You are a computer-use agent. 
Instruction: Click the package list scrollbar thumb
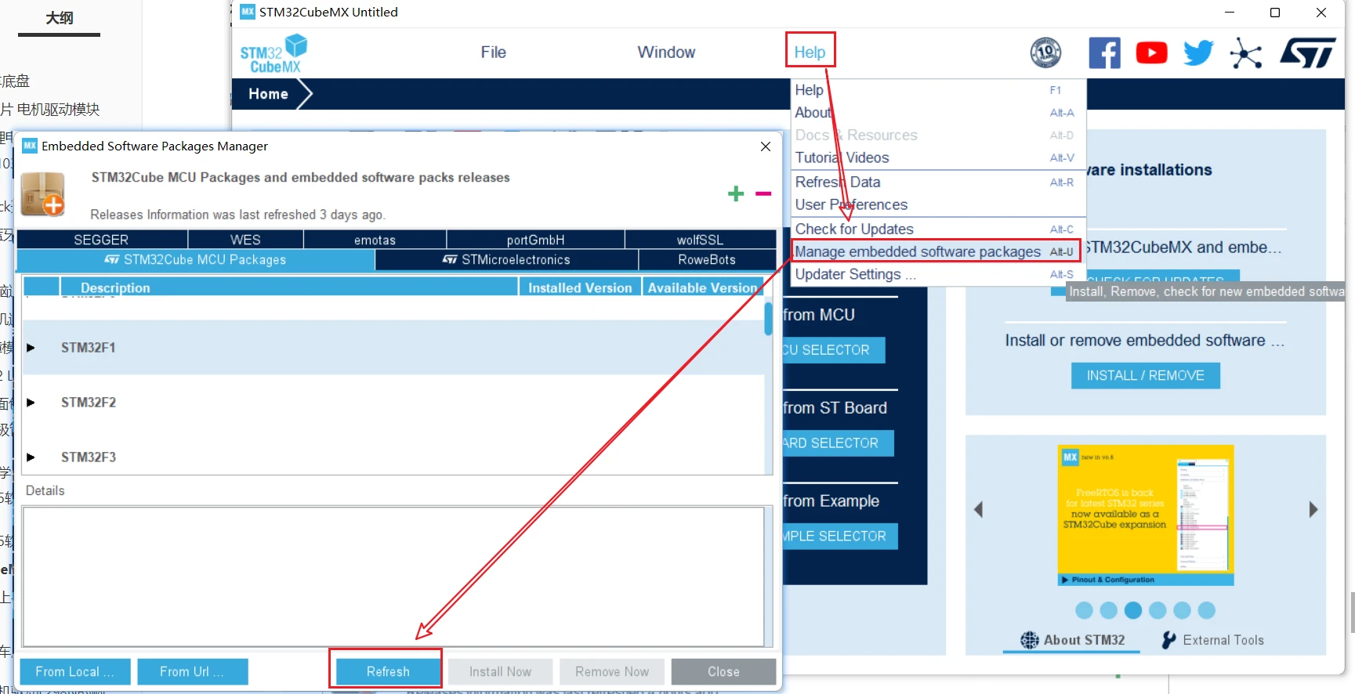(x=769, y=319)
